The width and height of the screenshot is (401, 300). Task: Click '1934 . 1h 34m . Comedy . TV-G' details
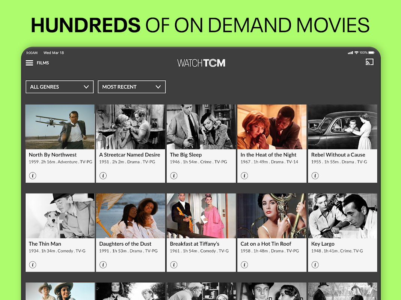click(x=57, y=251)
